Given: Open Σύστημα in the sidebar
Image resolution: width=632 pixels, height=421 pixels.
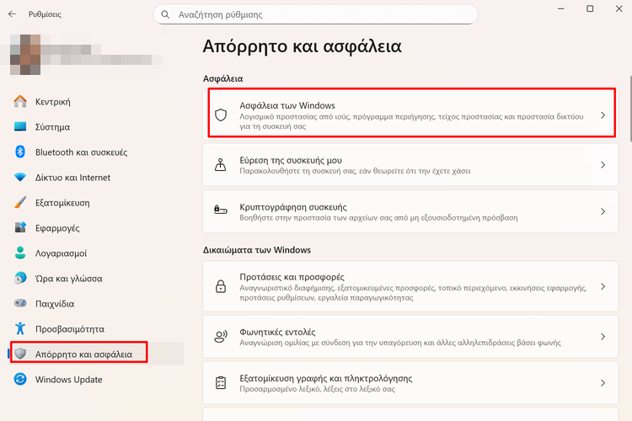Looking at the screenshot, I should [x=52, y=127].
